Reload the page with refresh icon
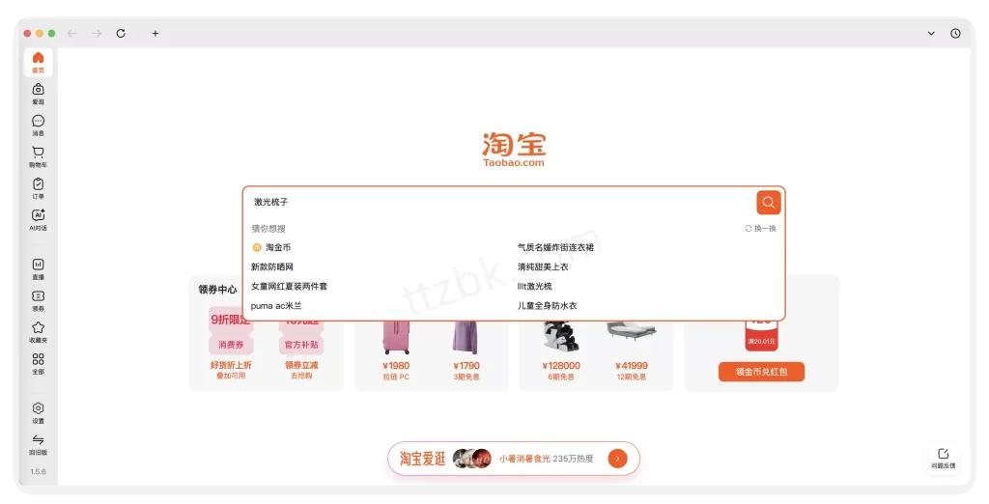Screen dimensions: 989x504 (x=121, y=34)
